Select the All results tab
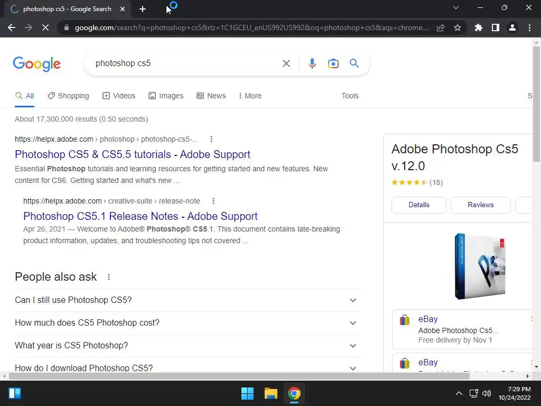Viewport: 541px width, 406px height. [x=24, y=96]
